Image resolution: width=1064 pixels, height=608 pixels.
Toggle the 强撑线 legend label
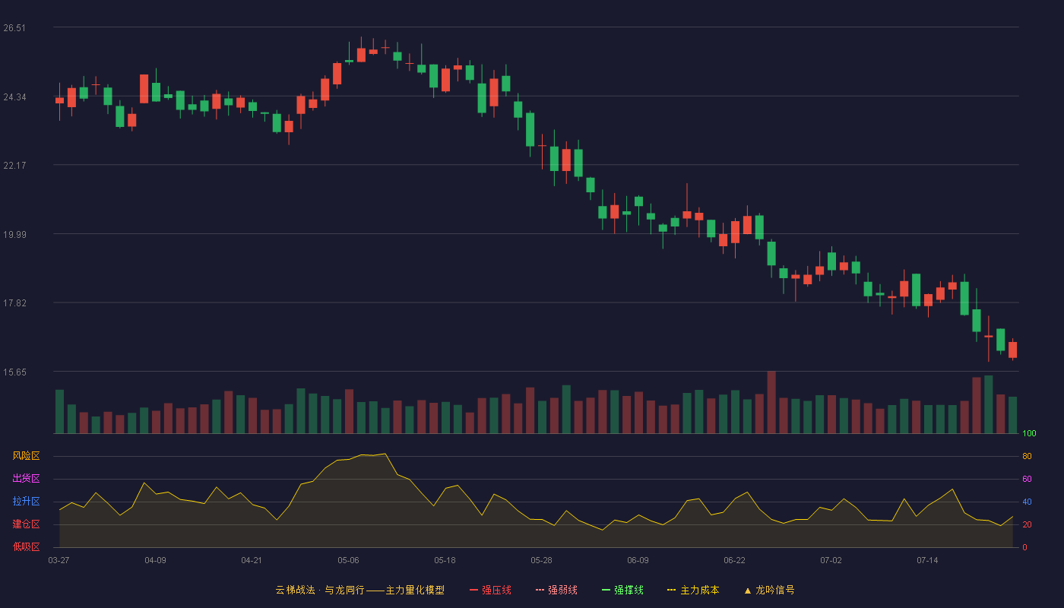629,590
